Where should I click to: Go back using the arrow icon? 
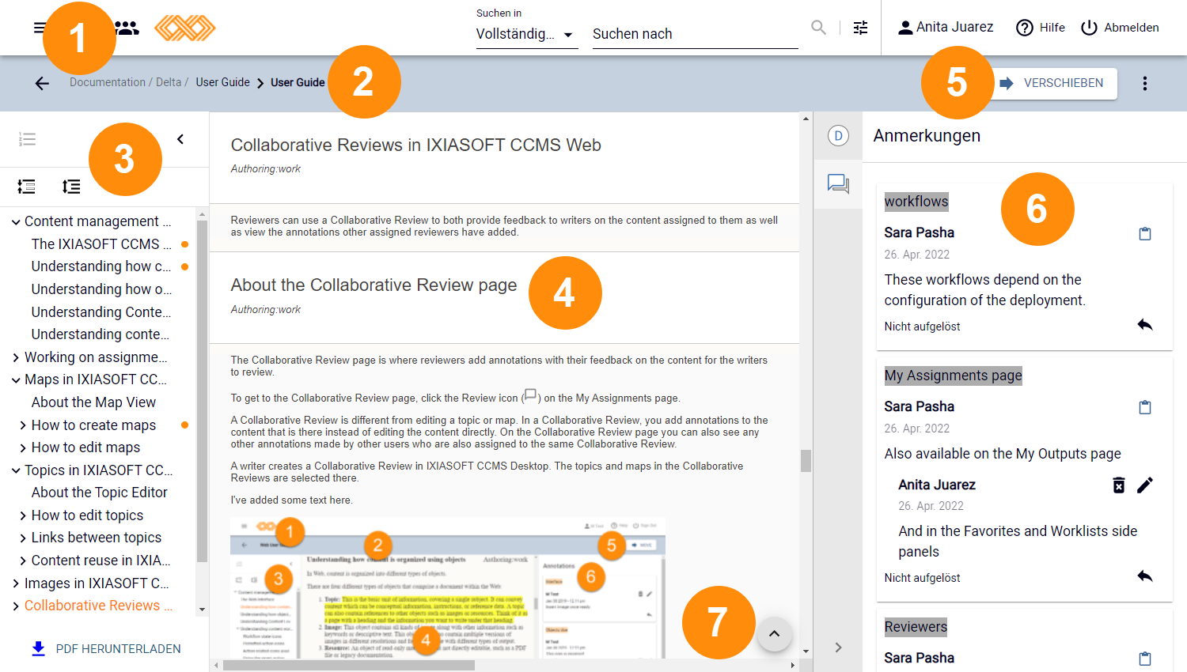(42, 83)
